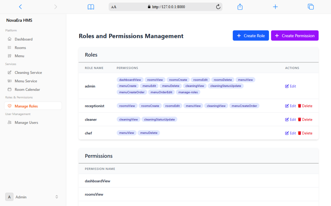This screenshot has height=206, width=331.
Task: Click the Admin avatar letter A
Action: click(9, 197)
